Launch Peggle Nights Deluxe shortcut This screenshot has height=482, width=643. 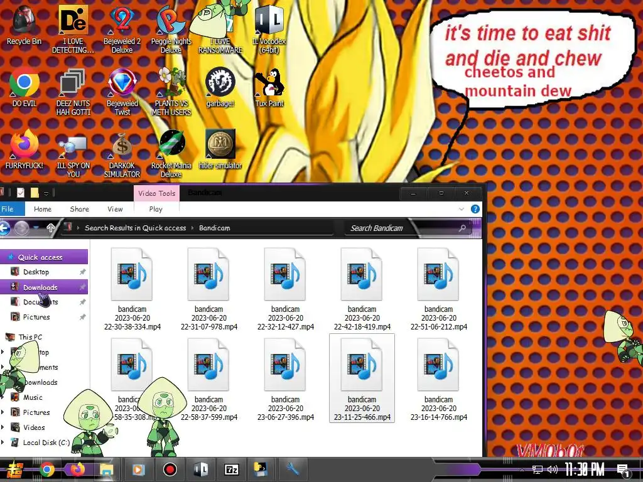171,29
